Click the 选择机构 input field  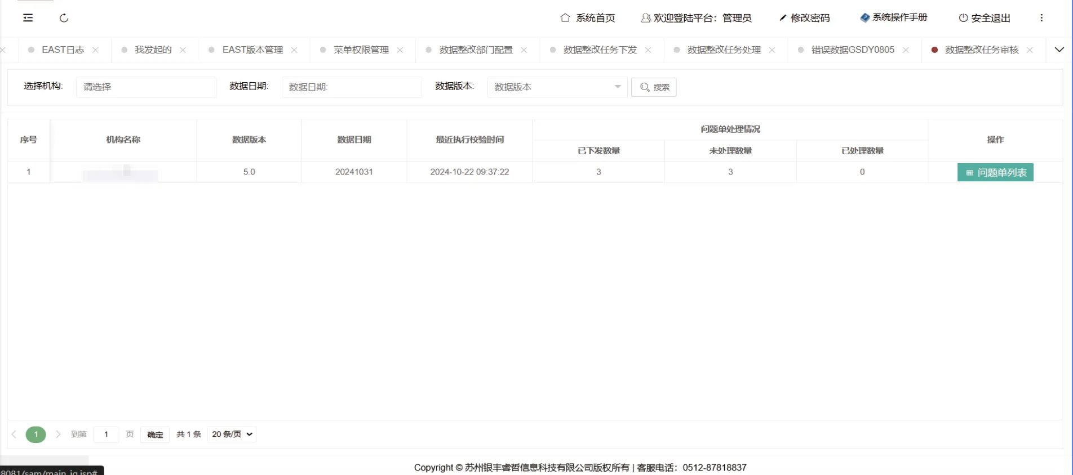146,87
